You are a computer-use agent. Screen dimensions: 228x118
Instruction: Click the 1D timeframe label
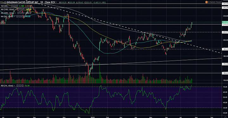point(41,2)
